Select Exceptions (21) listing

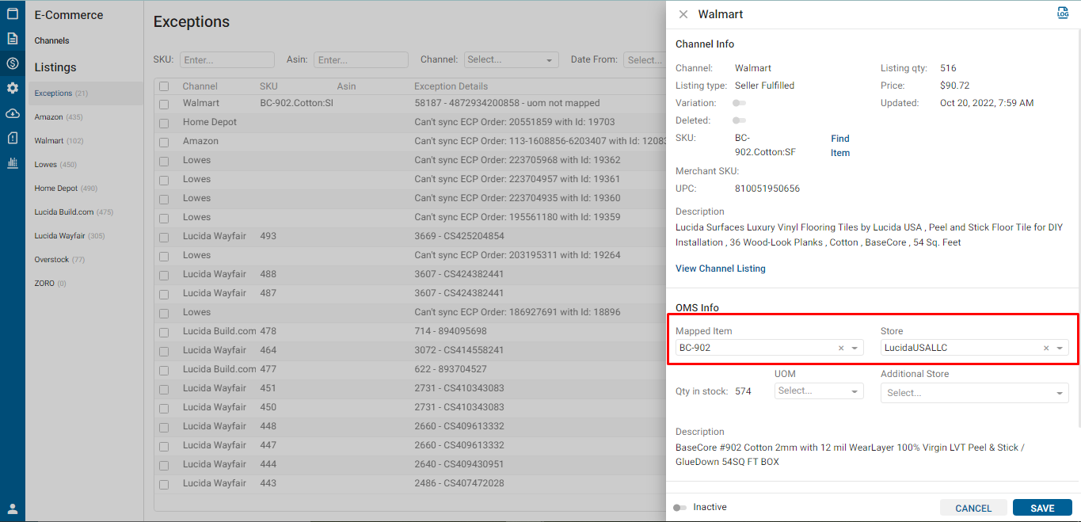pos(84,93)
